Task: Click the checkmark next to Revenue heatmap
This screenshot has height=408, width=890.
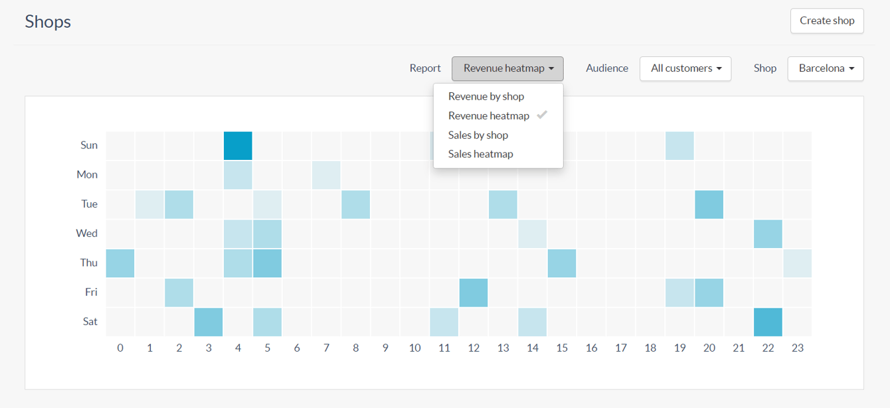Action: click(542, 115)
